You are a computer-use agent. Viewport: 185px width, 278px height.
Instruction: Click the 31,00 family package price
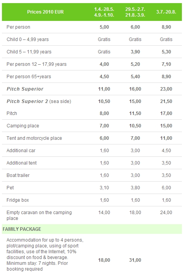[135, 260]
